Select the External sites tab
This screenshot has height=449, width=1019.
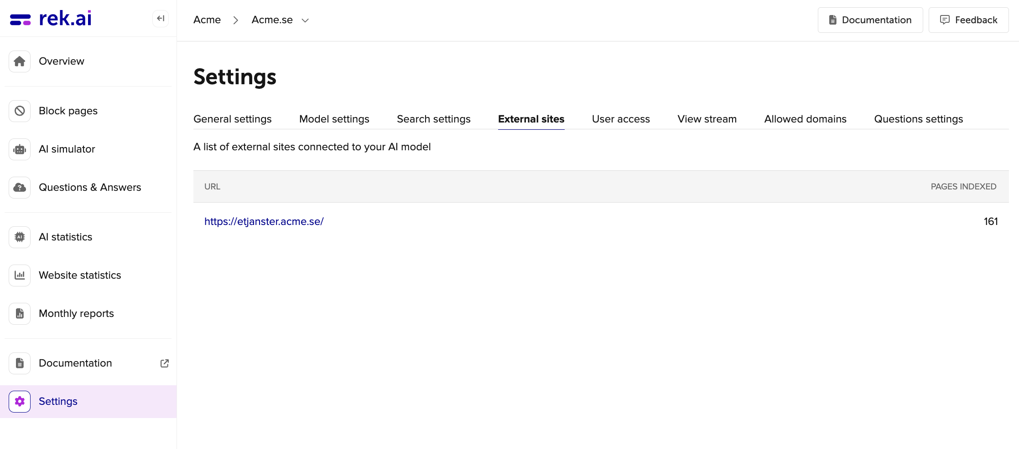(x=531, y=119)
